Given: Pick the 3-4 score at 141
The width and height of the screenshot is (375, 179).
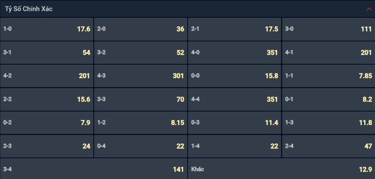Looking at the screenshot, I should pos(94,169).
